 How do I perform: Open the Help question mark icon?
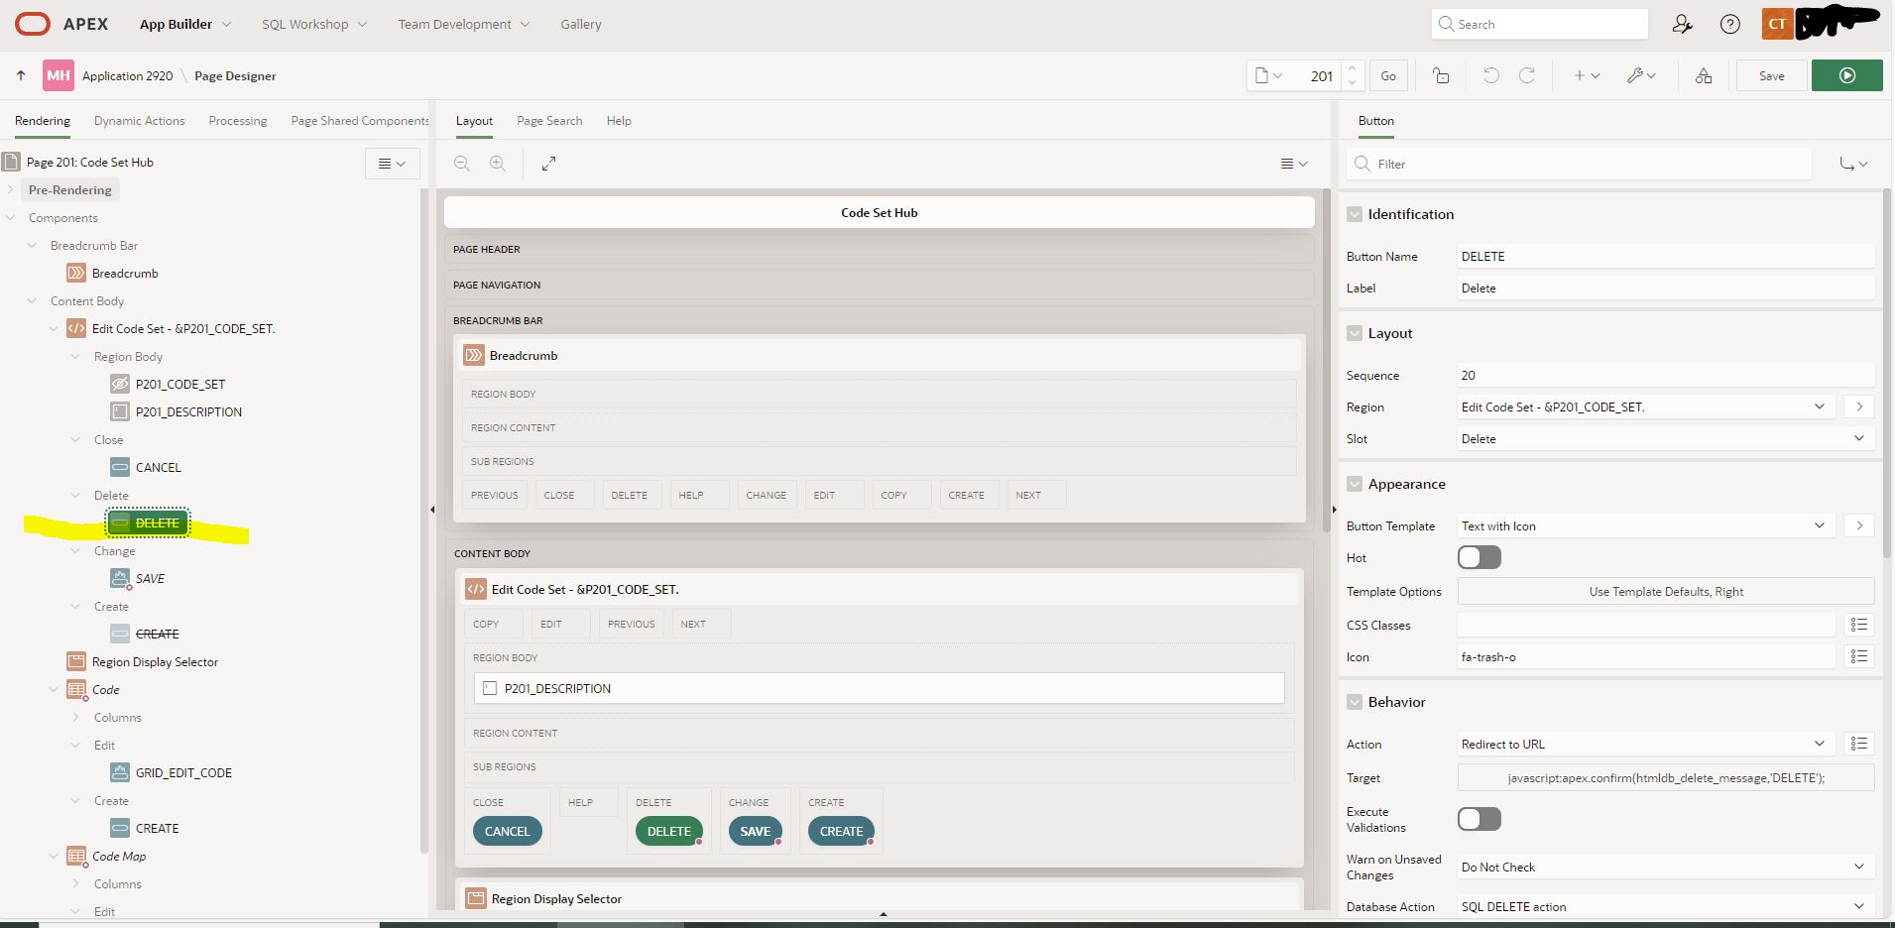click(1729, 24)
